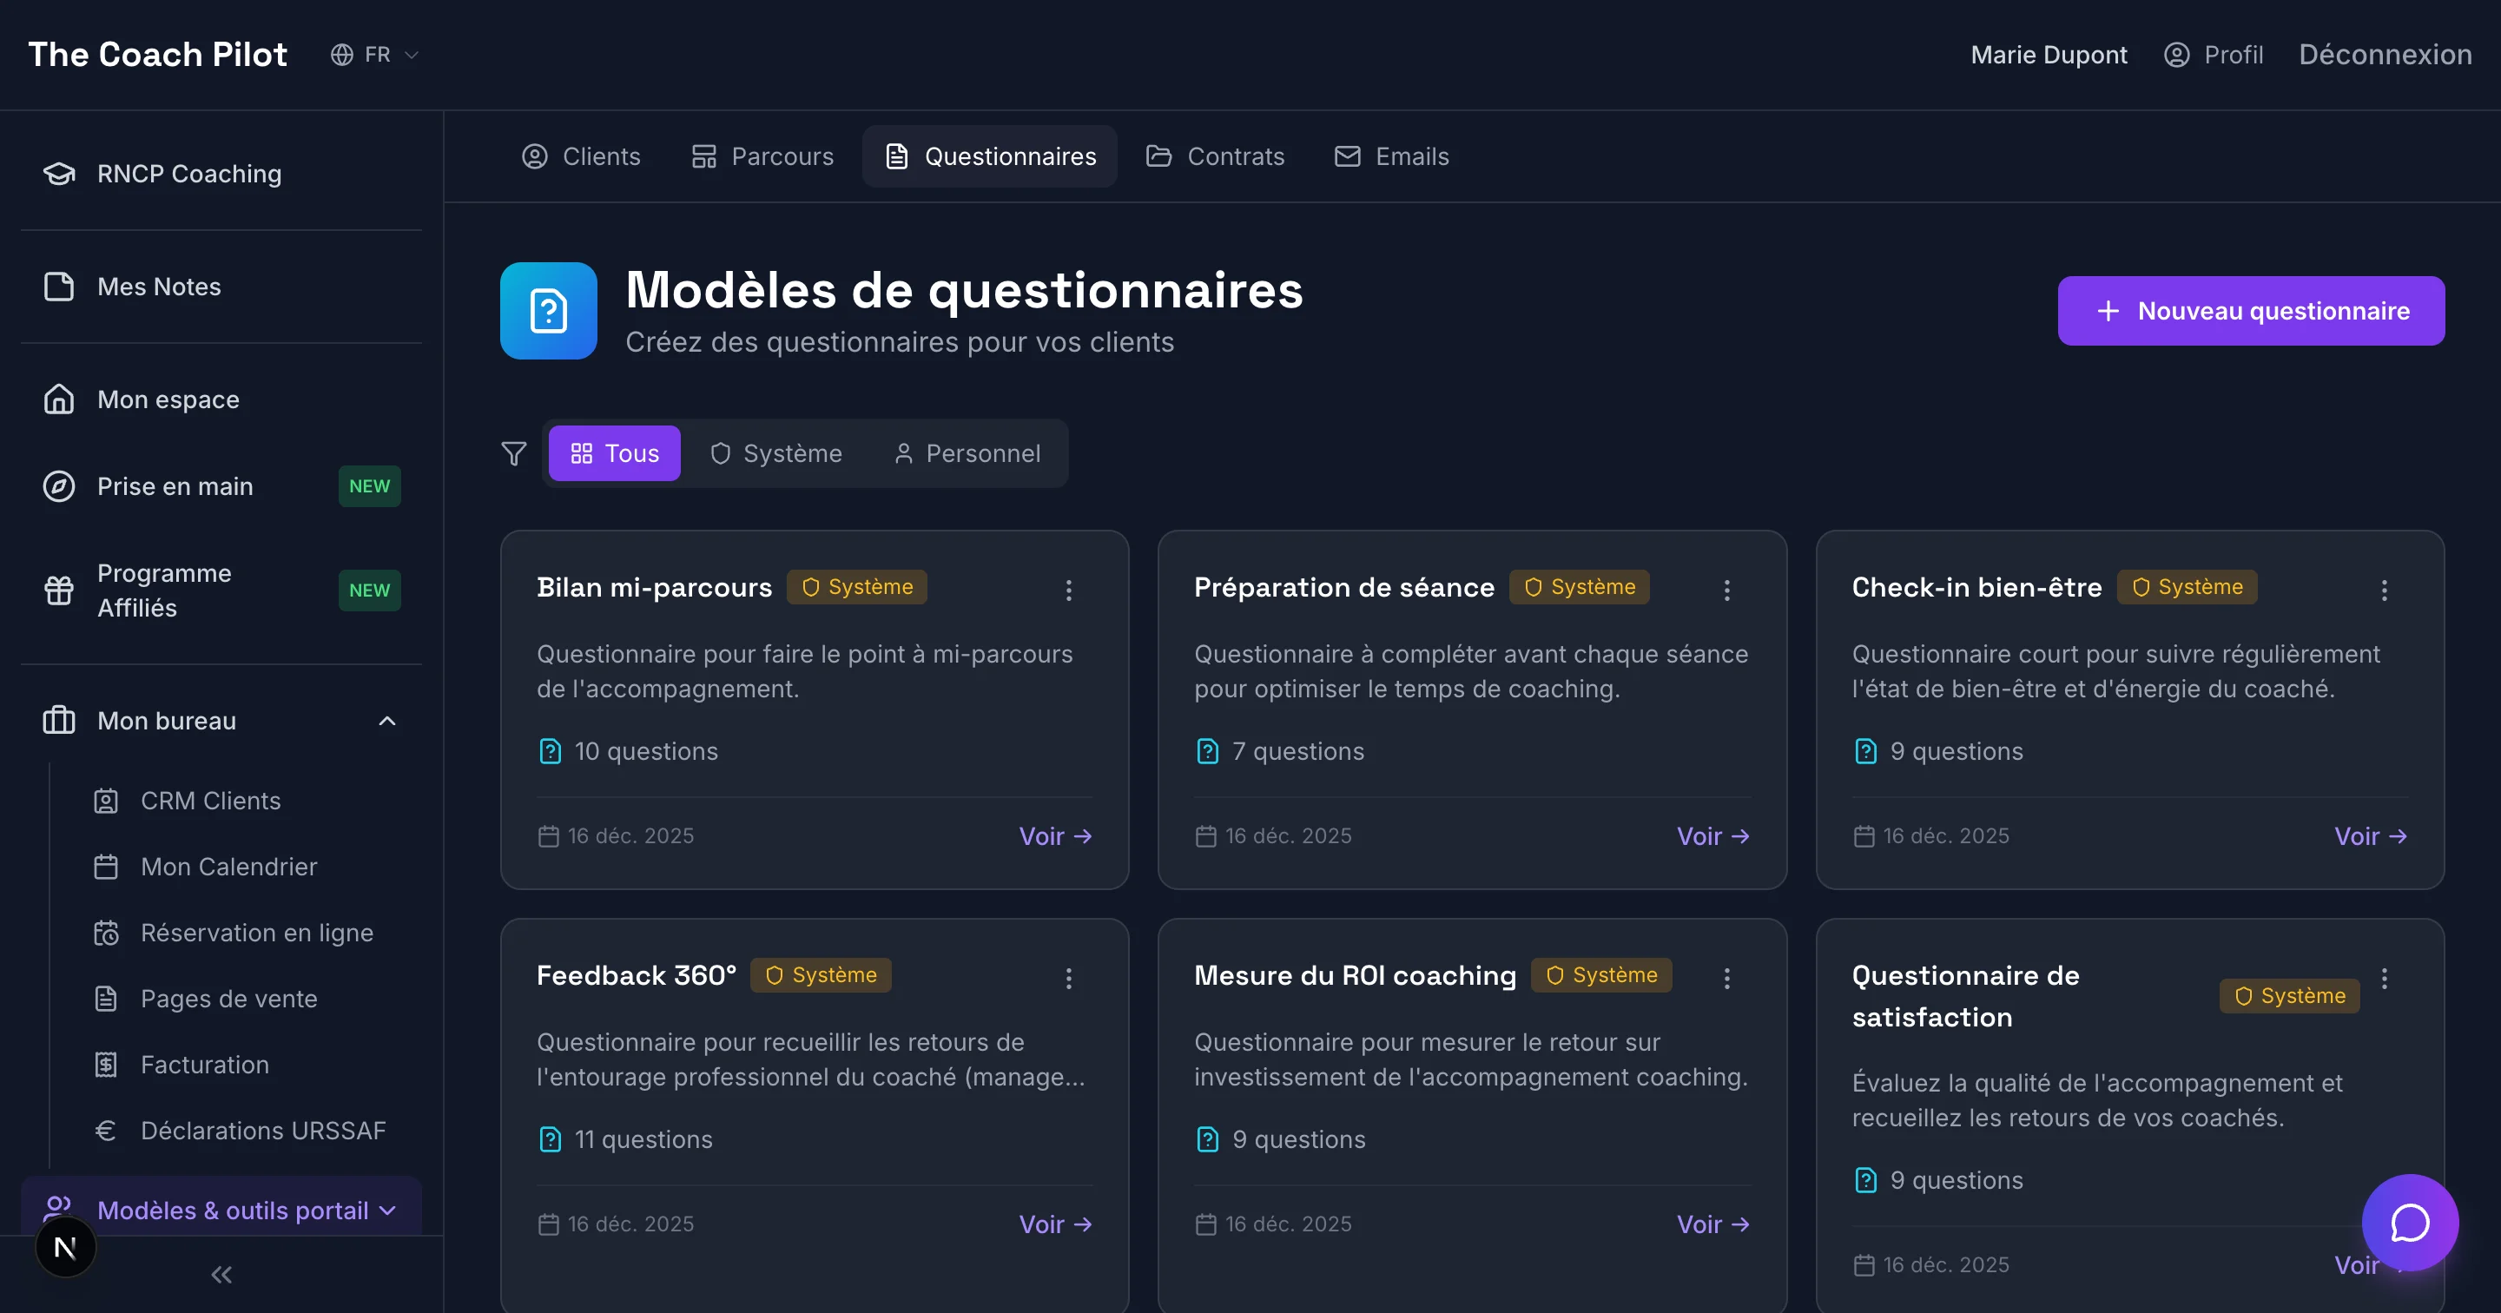Collapse the sidebar with double-chevron icon
Image resolution: width=2501 pixels, height=1313 pixels.
click(x=221, y=1274)
